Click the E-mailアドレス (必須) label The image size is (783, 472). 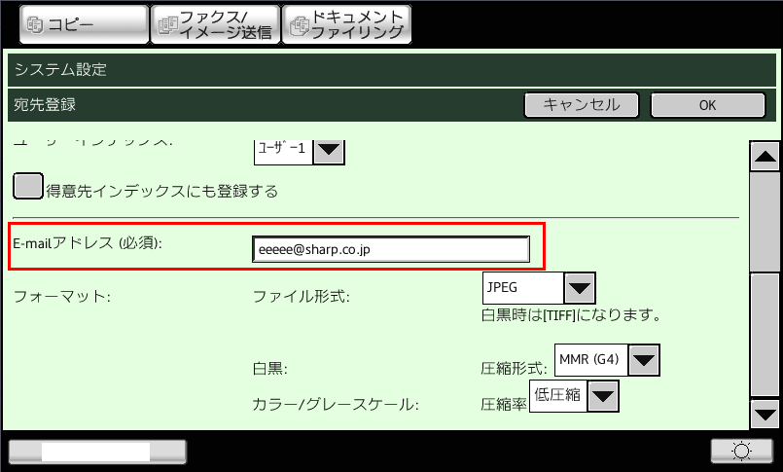pyautogui.click(x=88, y=243)
